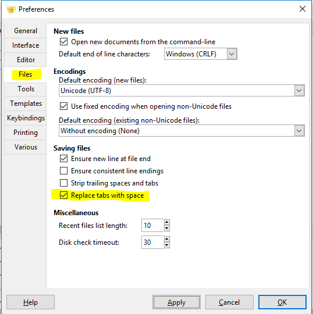Click the Geany teapot icon in title bar
Screen dimensions: 313x314
[11, 9]
